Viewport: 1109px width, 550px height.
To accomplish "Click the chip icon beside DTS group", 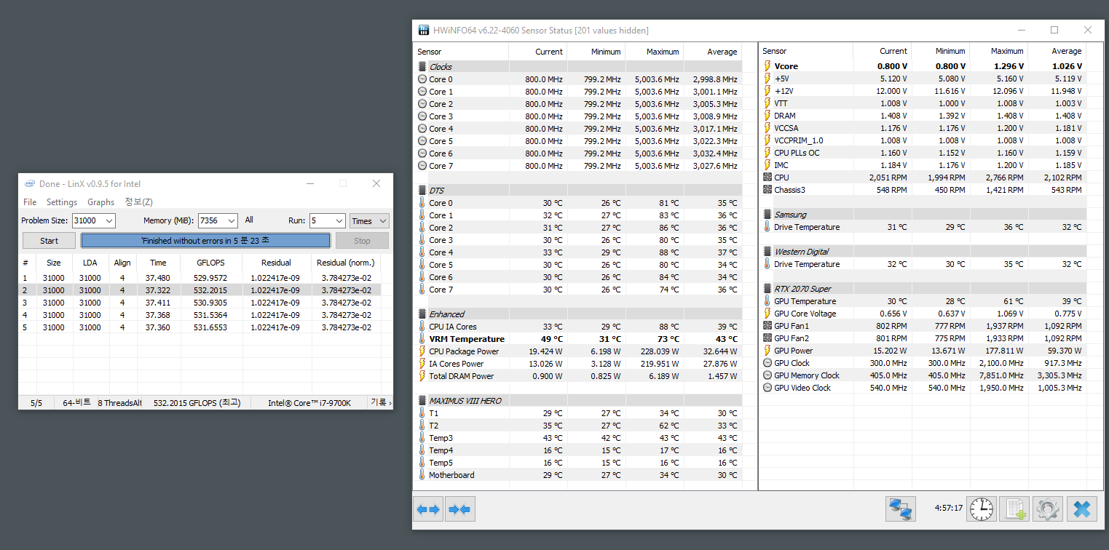I will point(422,191).
